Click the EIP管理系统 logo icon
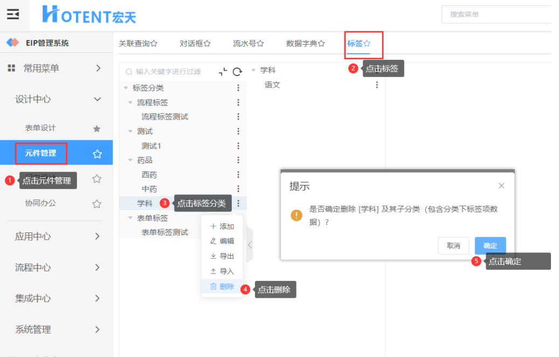Viewport: 559px width, 357px height. (x=13, y=43)
